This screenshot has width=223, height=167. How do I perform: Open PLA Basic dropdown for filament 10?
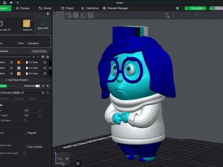coord(32,68)
